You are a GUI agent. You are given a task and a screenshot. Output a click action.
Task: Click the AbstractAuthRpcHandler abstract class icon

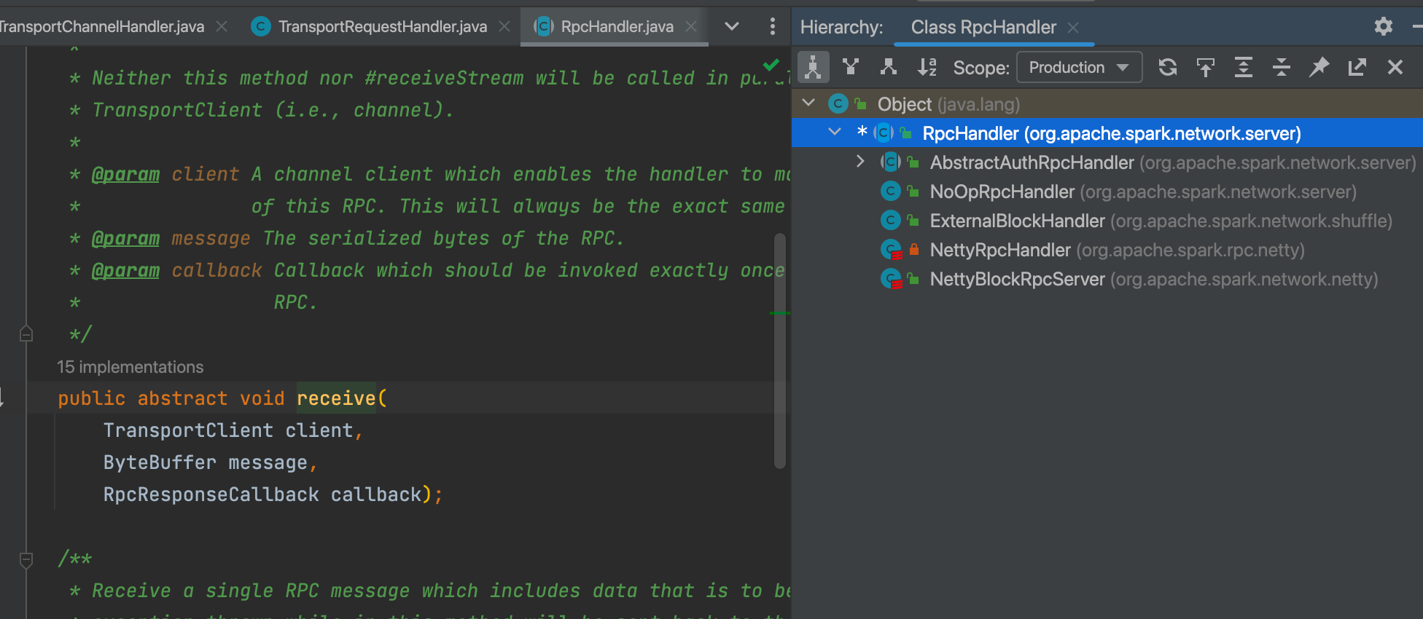(890, 162)
